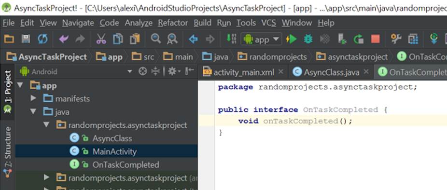Open the File menu
Viewport: 447px width, 190px height.
pos(9,23)
